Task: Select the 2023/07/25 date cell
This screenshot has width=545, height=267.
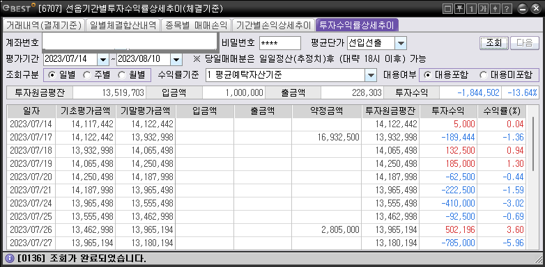Action: point(31,217)
